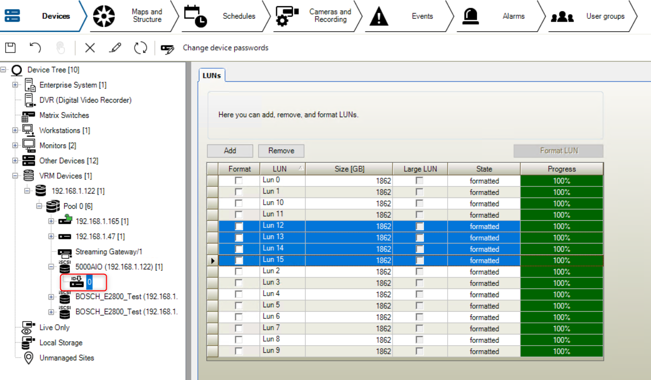Check the Format checkbox for Lun 9

[239, 351]
